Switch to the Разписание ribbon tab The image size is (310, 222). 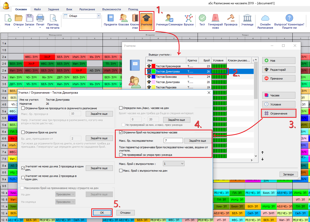87,9
